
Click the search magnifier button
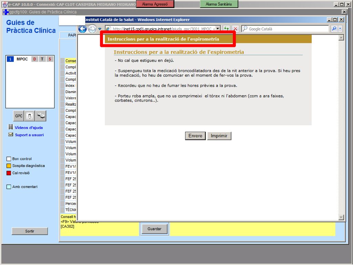[334, 29]
